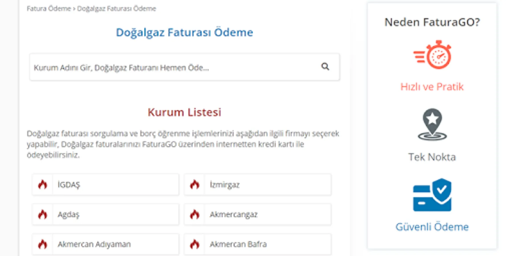513x256 pixels.
Task: Click the Neden FaturaGO? heading
Action: click(432, 22)
